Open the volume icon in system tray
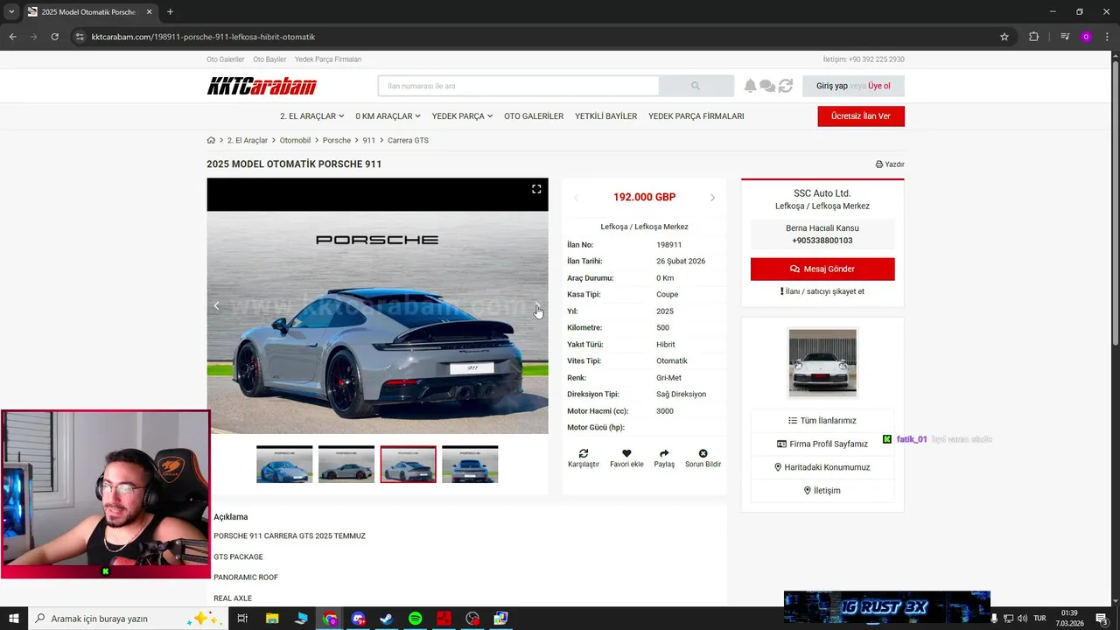Viewport: 1120px width, 630px height. pos(1023,619)
